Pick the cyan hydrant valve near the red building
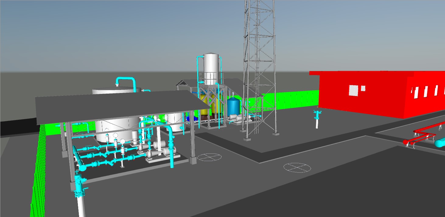The width and height of the screenshot is (445, 217). point(317,115)
